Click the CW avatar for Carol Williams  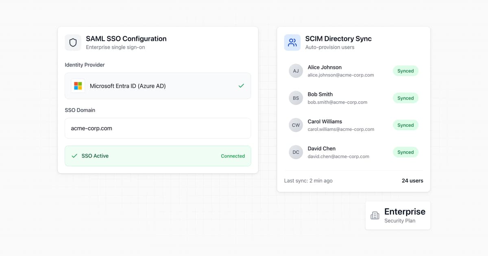pyautogui.click(x=296, y=125)
